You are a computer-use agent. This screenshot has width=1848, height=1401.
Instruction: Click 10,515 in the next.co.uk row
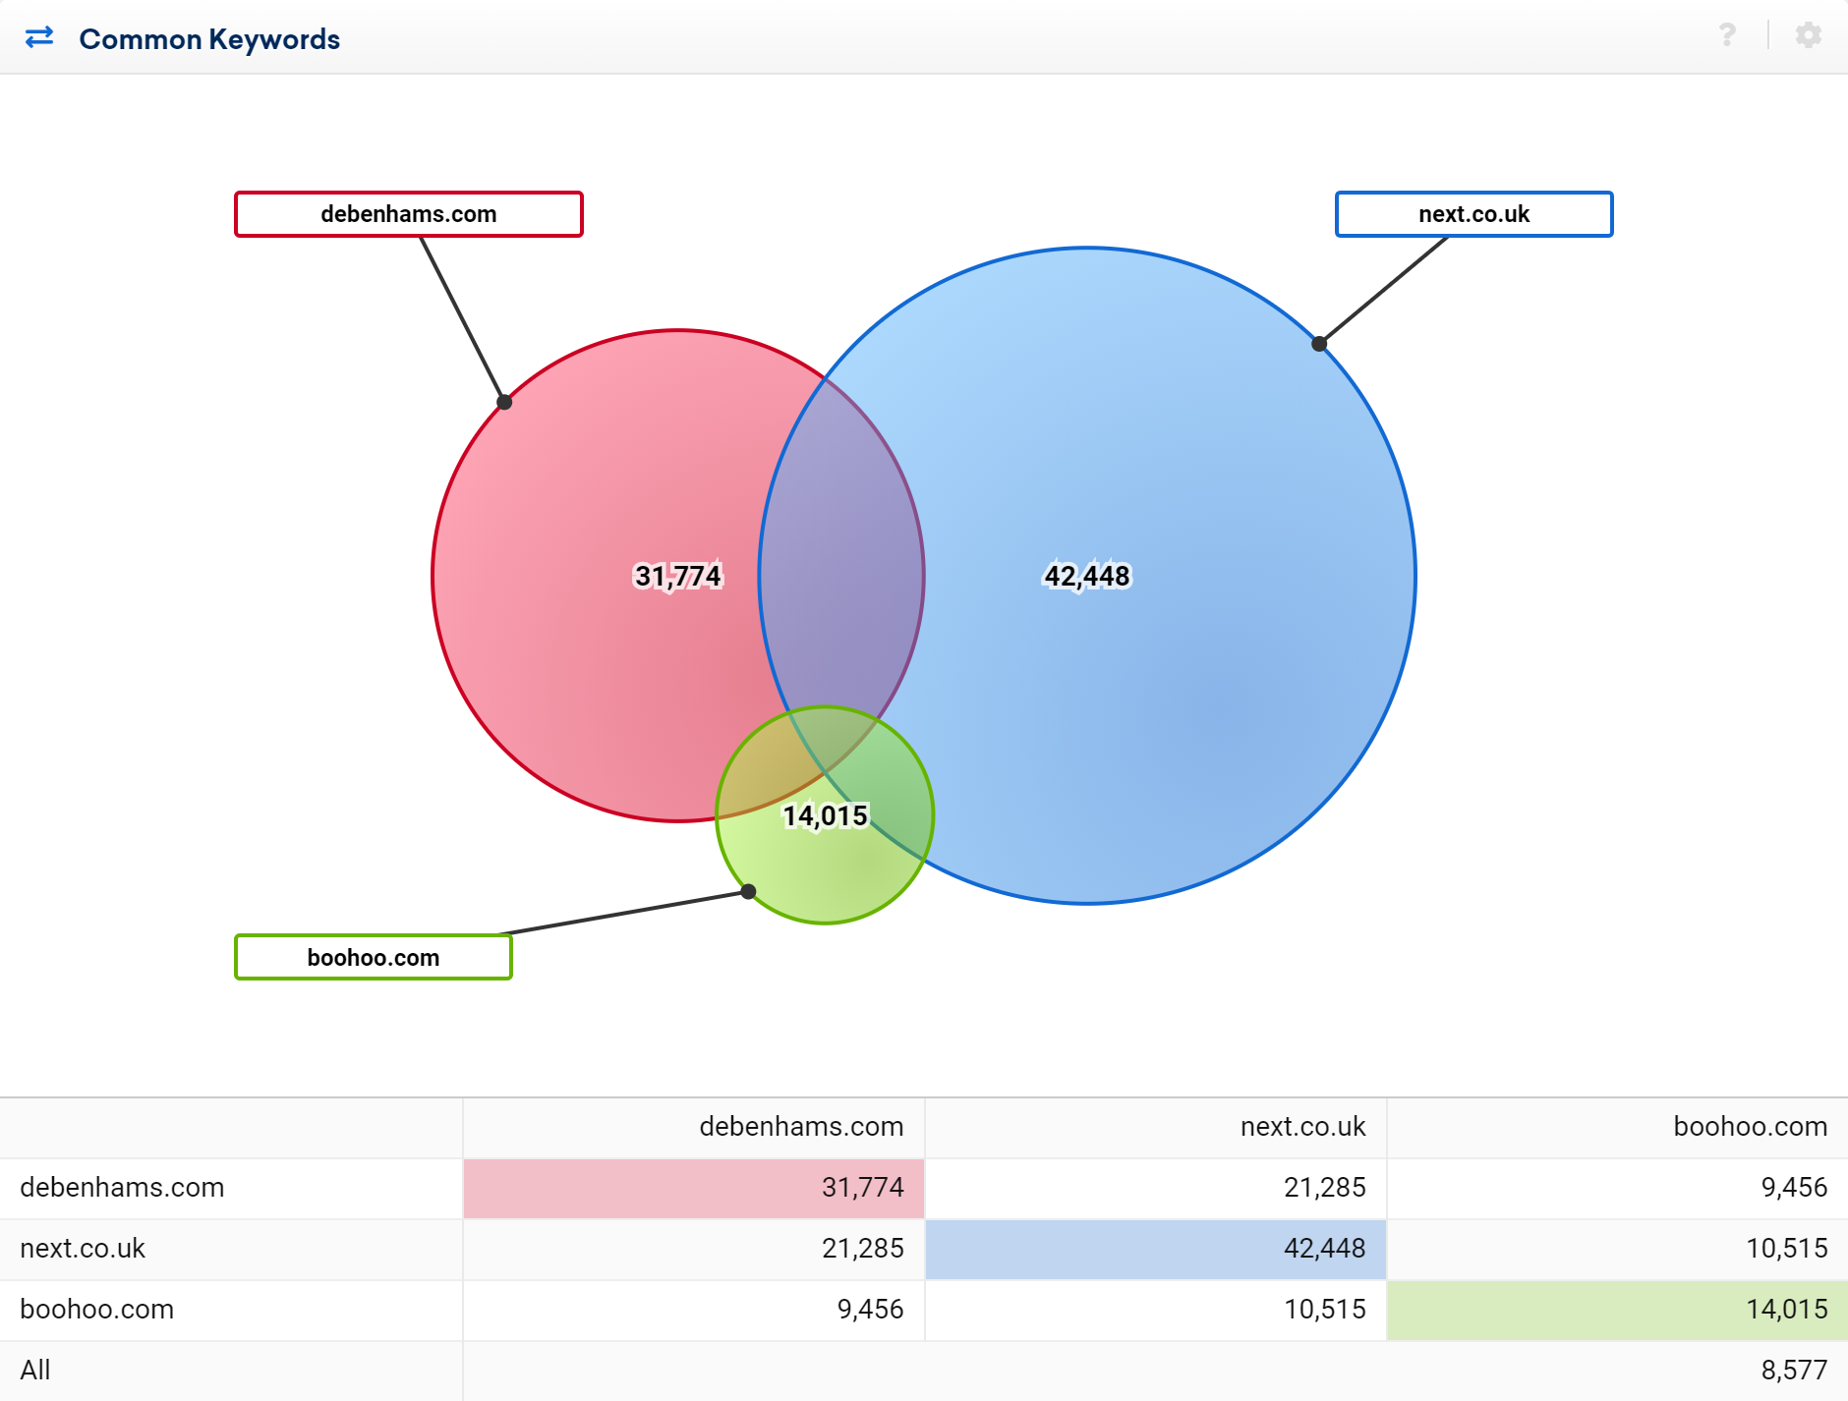(1786, 1249)
